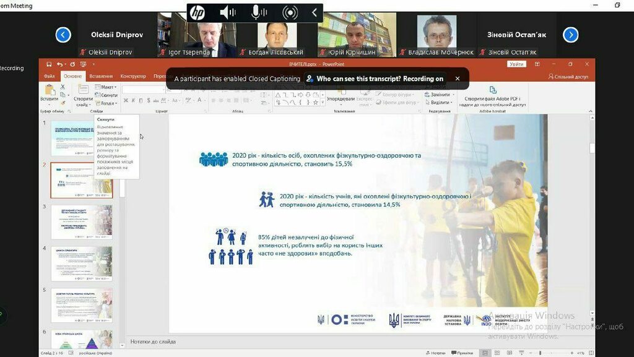This screenshot has width=634, height=357.
Task: Expand the Розділ section dropdown
Action: coord(108,103)
